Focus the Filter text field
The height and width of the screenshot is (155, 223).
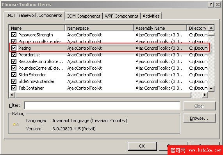click(x=102, y=106)
